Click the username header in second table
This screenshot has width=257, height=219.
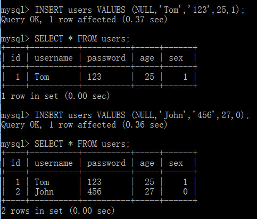pos(54,163)
